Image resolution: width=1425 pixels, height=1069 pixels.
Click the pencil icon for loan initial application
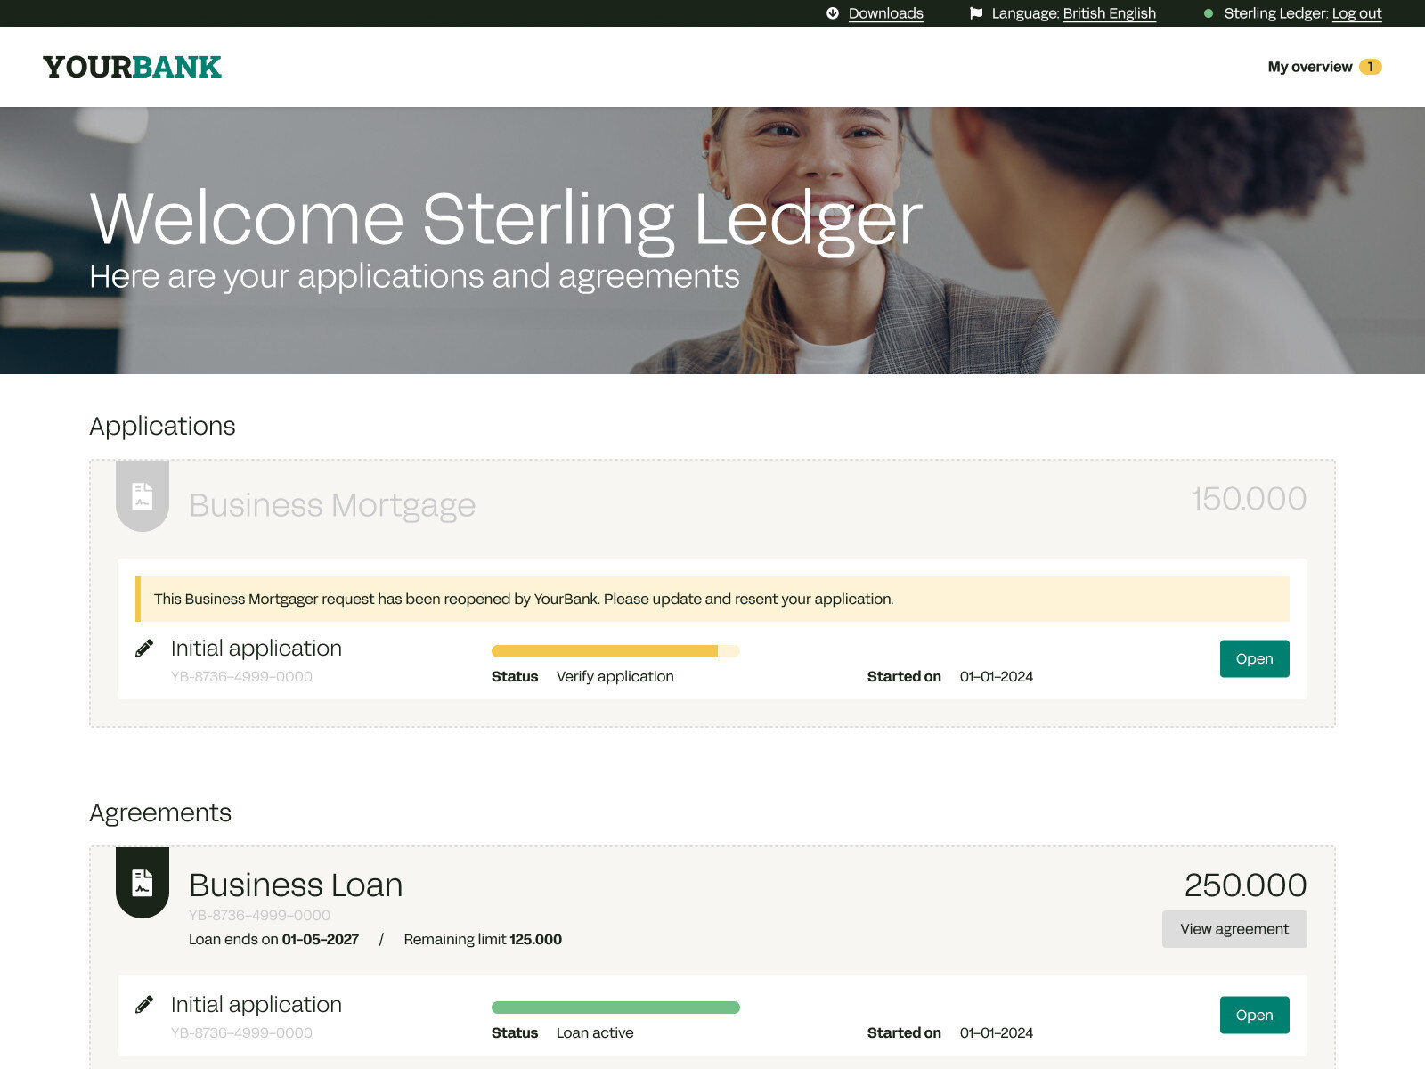[144, 1005]
